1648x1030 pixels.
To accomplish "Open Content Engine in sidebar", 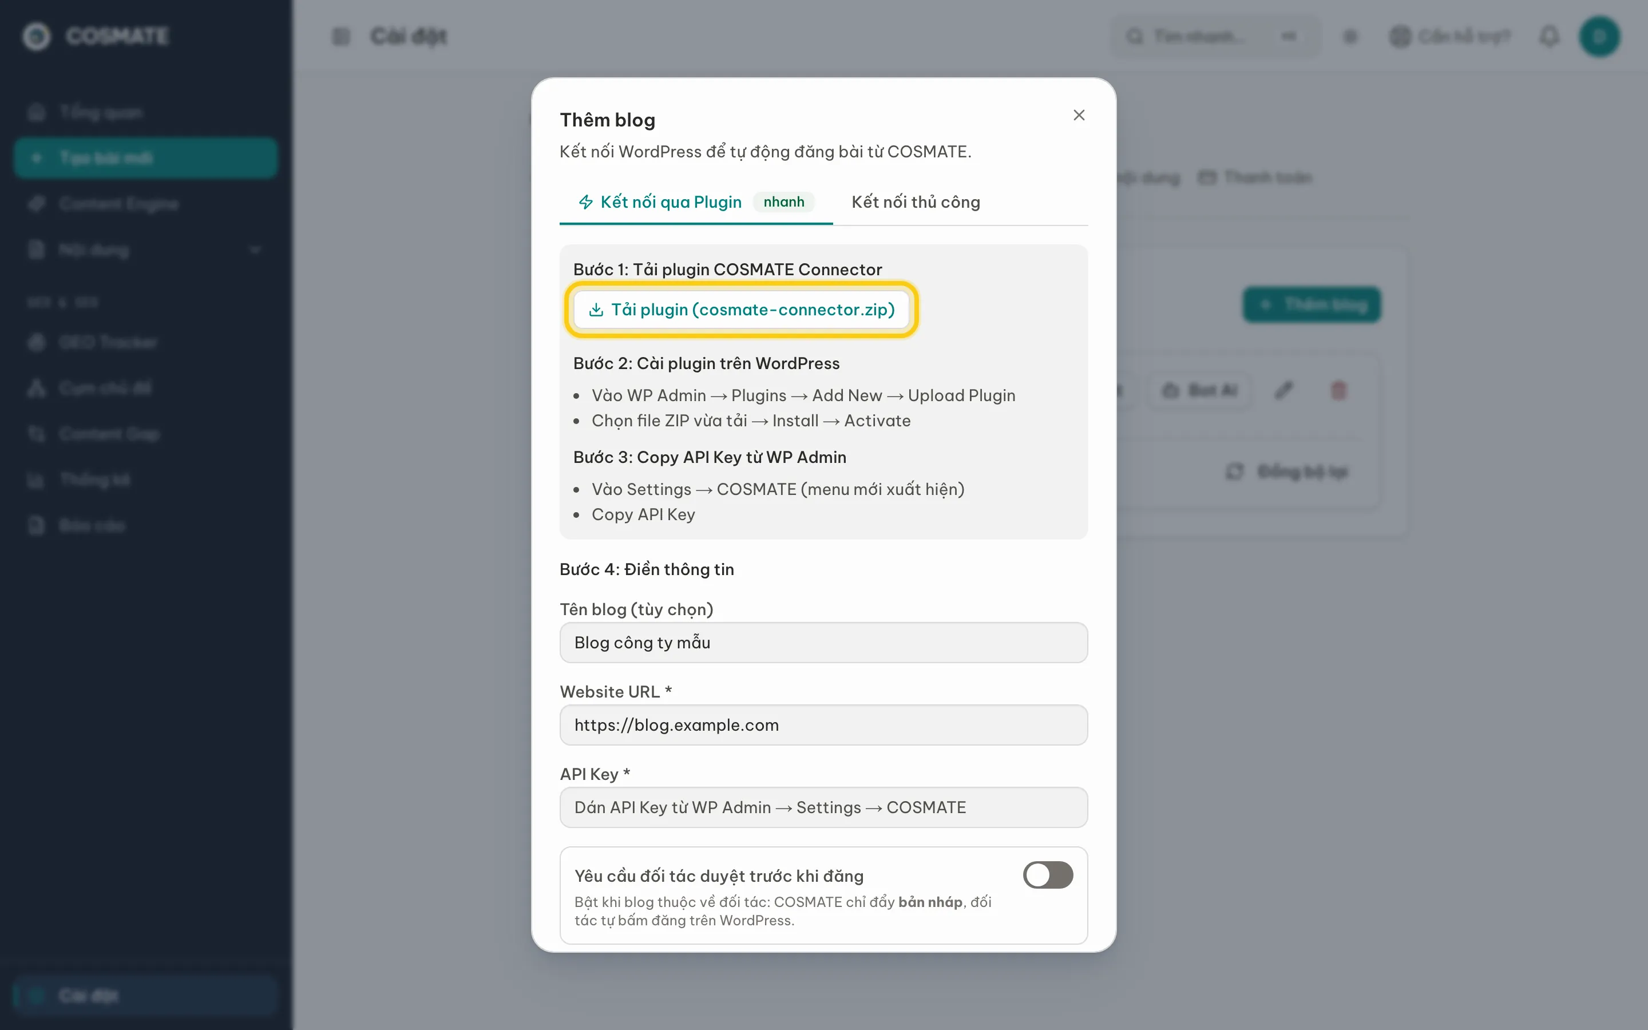I will point(145,204).
